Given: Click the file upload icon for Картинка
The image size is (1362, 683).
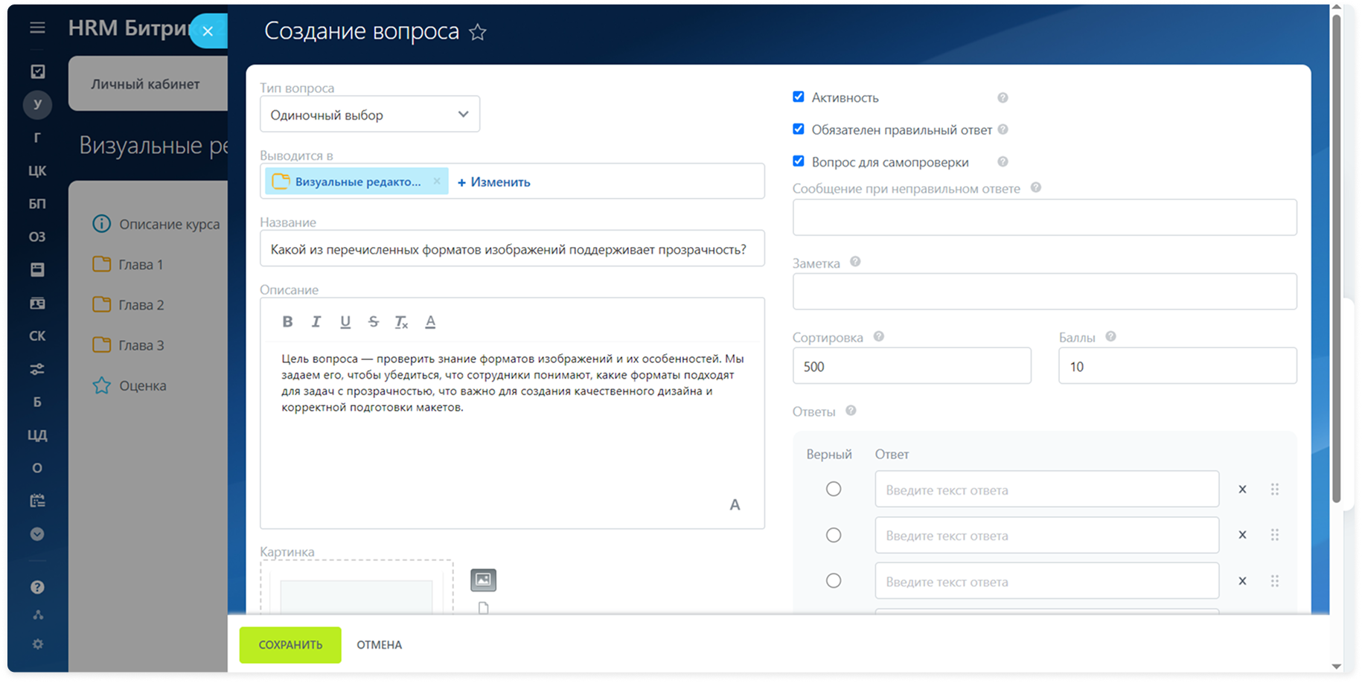Looking at the screenshot, I should coord(484,608).
